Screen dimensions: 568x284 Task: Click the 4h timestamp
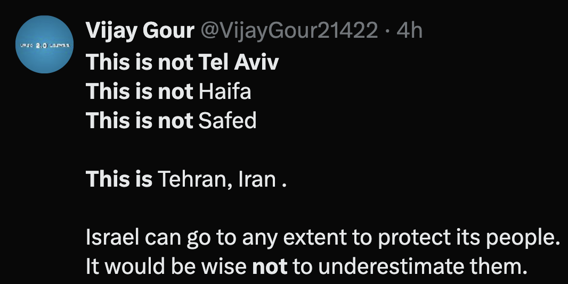pyautogui.click(x=410, y=31)
